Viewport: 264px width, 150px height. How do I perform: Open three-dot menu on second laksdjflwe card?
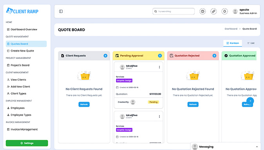pyautogui.click(x=159, y=116)
